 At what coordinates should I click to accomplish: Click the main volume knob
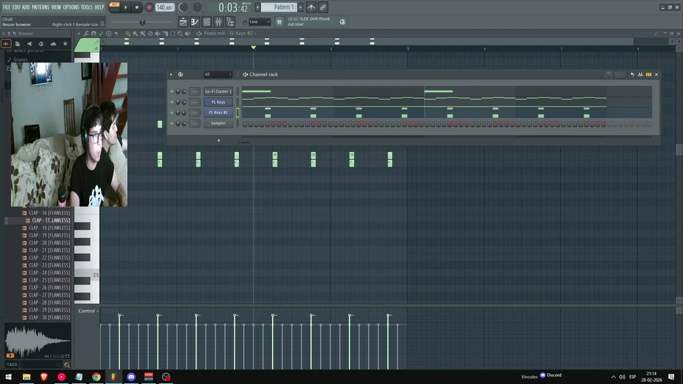pyautogui.click(x=182, y=7)
